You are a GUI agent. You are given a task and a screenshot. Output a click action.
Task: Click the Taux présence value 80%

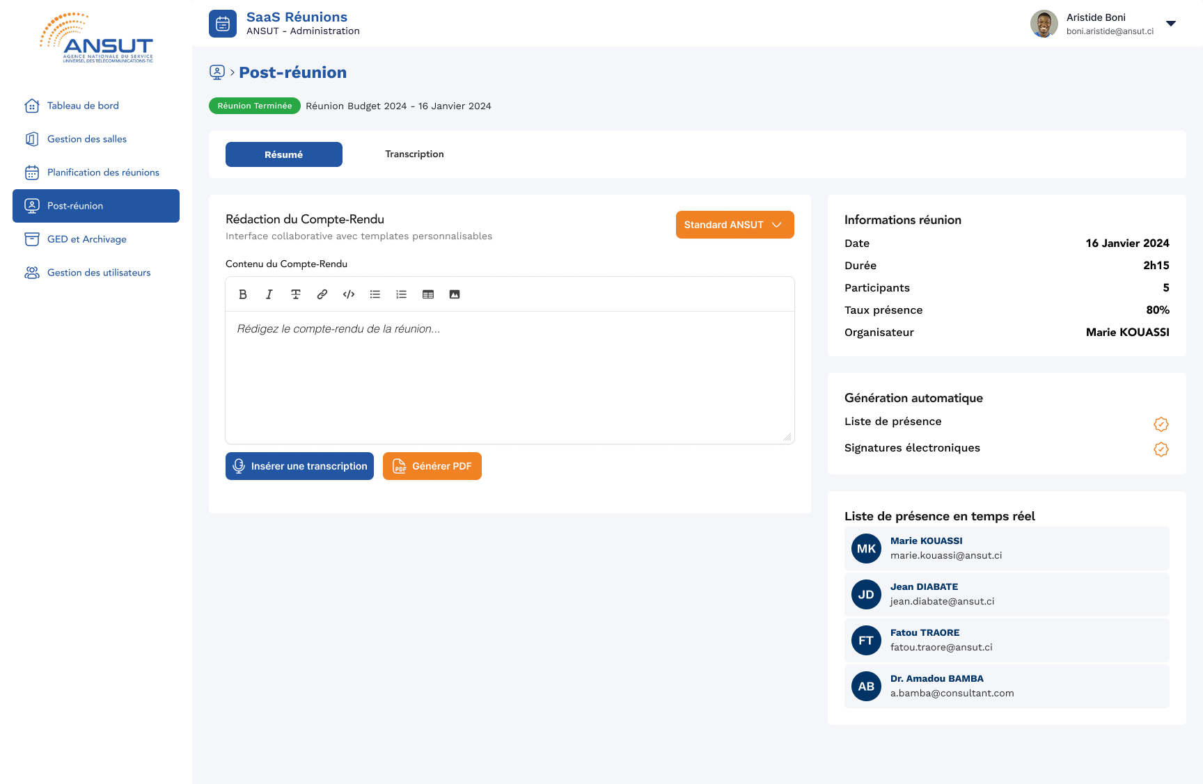(1158, 310)
